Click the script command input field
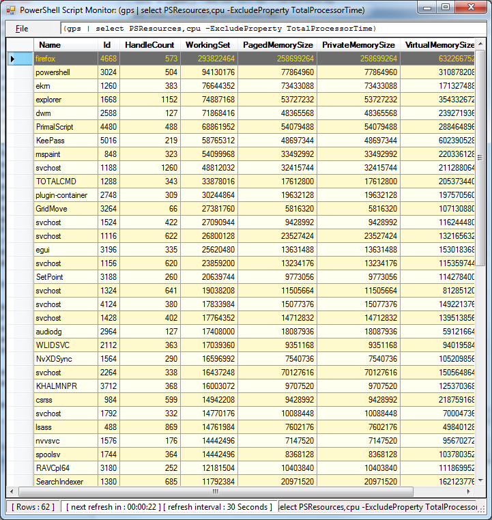Image resolution: width=492 pixels, height=520 pixels. click(x=273, y=29)
